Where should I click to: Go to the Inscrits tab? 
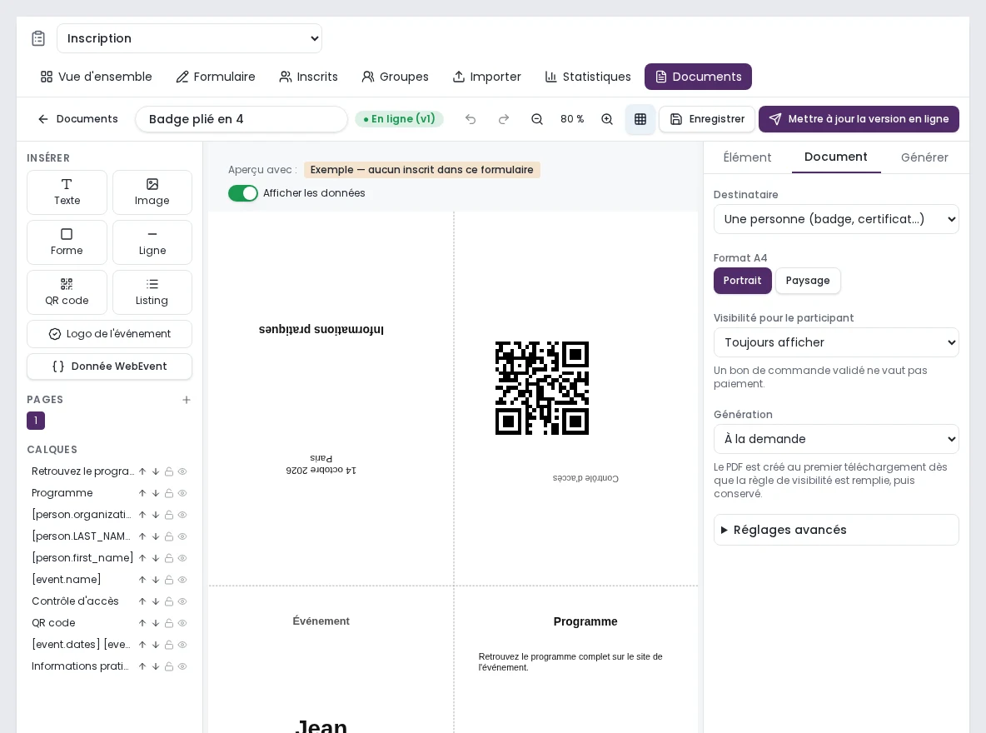pyautogui.click(x=308, y=77)
